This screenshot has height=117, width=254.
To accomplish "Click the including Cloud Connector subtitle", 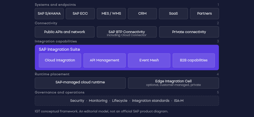I will click(x=127, y=35).
